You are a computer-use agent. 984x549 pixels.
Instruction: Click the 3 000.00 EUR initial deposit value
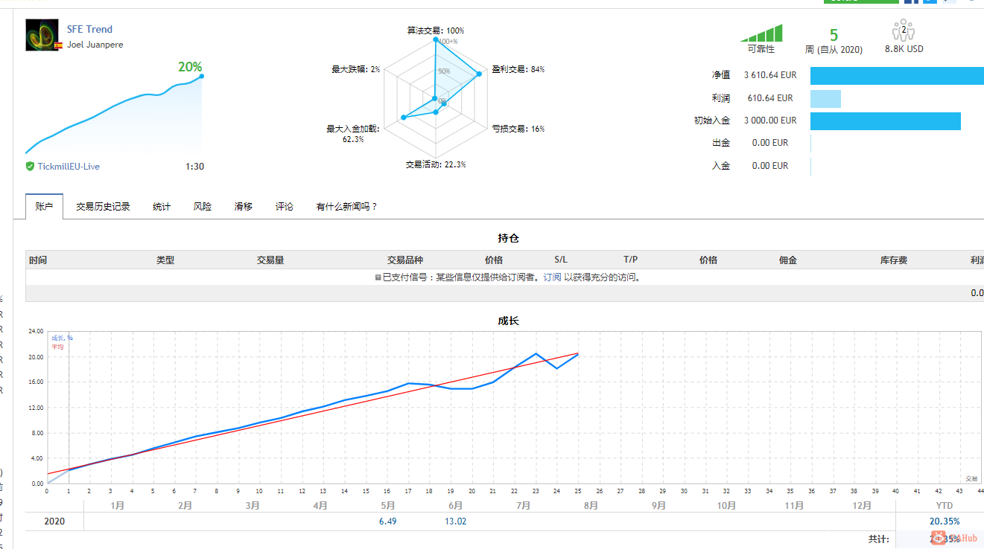point(770,121)
